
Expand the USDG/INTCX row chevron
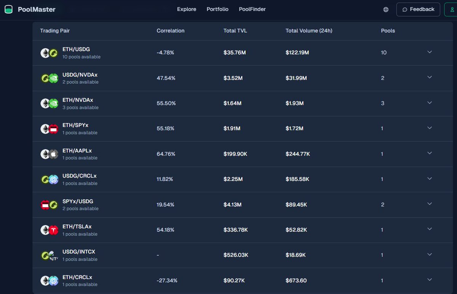(x=430, y=254)
